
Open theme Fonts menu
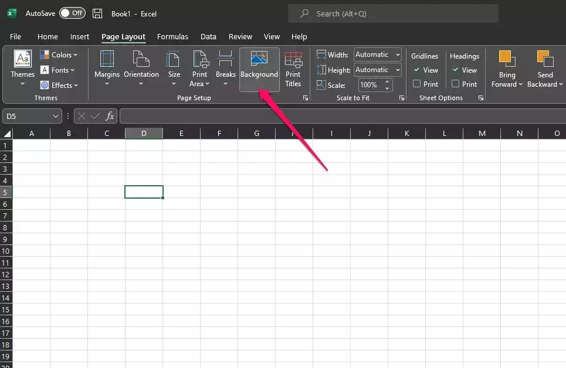pos(57,70)
